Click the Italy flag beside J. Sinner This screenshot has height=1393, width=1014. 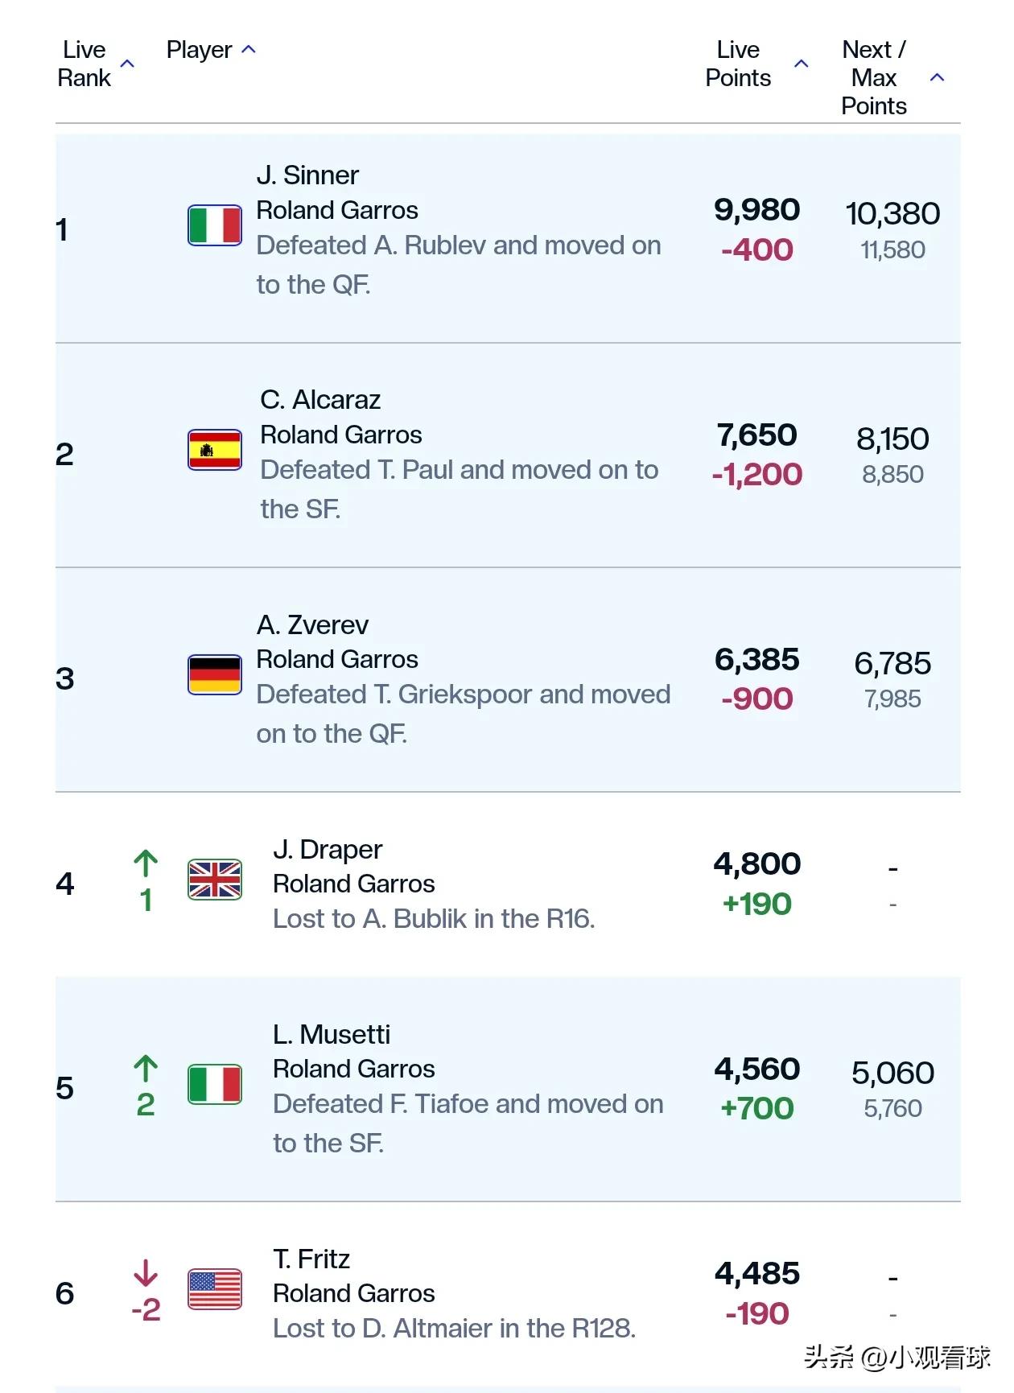coord(215,225)
